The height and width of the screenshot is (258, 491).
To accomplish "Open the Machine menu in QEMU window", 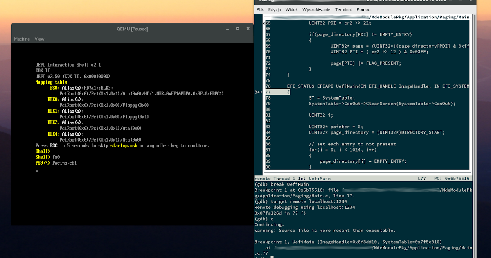I will point(21,38).
